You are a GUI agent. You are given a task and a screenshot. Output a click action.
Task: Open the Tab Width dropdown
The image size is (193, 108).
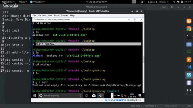point(151,106)
